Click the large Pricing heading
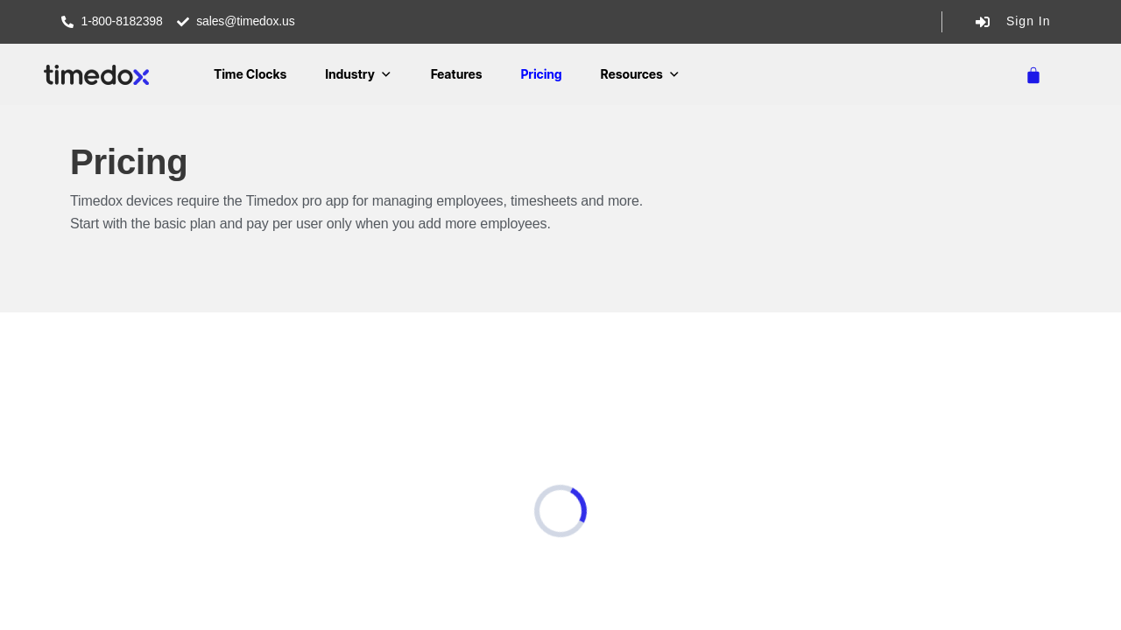The height and width of the screenshot is (630, 1121). (129, 163)
